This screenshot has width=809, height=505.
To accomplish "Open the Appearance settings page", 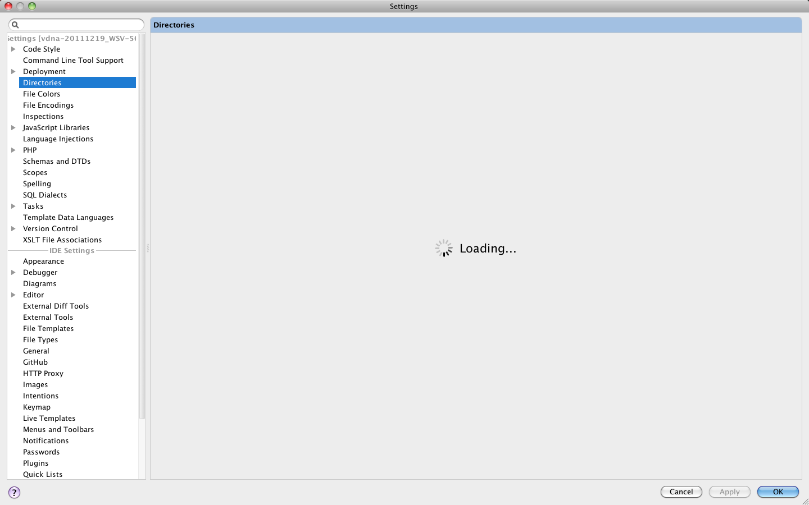I will (43, 261).
